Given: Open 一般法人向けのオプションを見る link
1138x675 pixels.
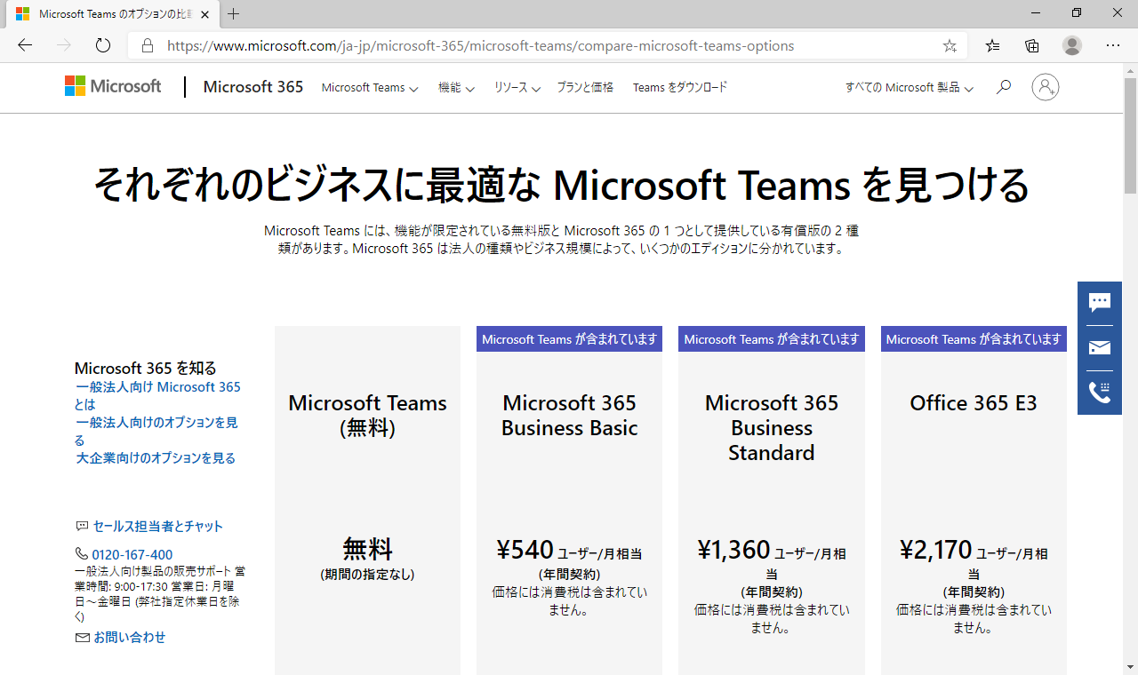Looking at the screenshot, I should coord(156,431).
